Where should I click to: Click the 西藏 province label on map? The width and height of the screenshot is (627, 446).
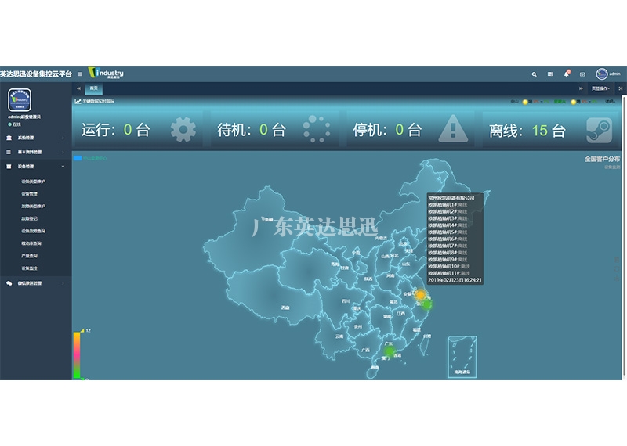tap(285, 308)
